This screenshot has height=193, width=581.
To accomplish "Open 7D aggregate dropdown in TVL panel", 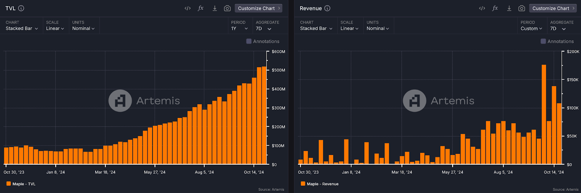I will (264, 29).
